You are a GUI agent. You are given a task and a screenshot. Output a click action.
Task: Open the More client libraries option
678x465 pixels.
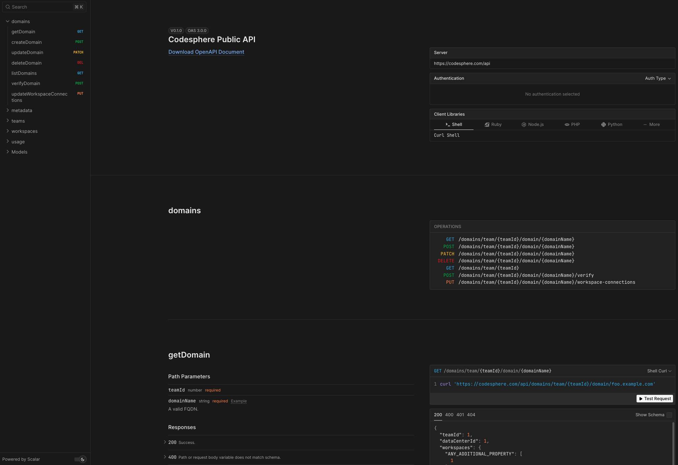pyautogui.click(x=651, y=125)
